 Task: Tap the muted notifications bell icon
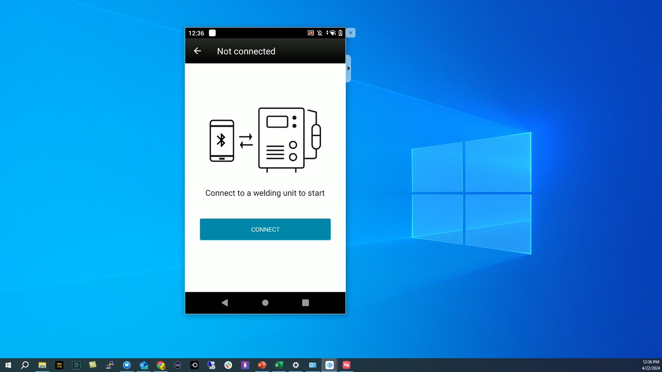click(320, 33)
